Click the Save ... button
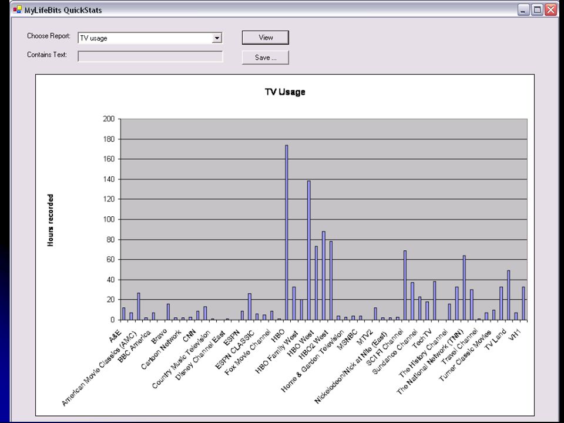This screenshot has height=423, width=564. click(x=266, y=58)
